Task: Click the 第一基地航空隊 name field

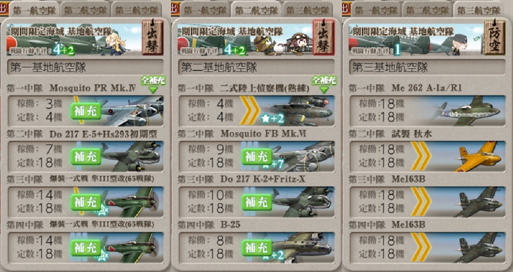Action: [x=86, y=67]
